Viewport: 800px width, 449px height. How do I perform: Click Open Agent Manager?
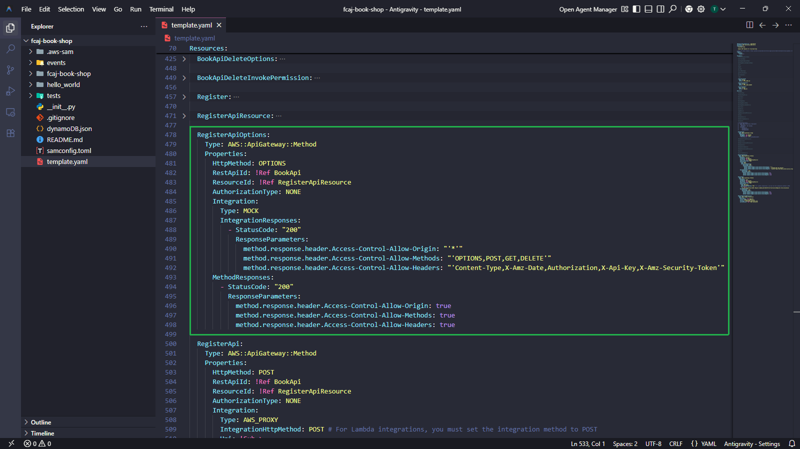click(588, 9)
